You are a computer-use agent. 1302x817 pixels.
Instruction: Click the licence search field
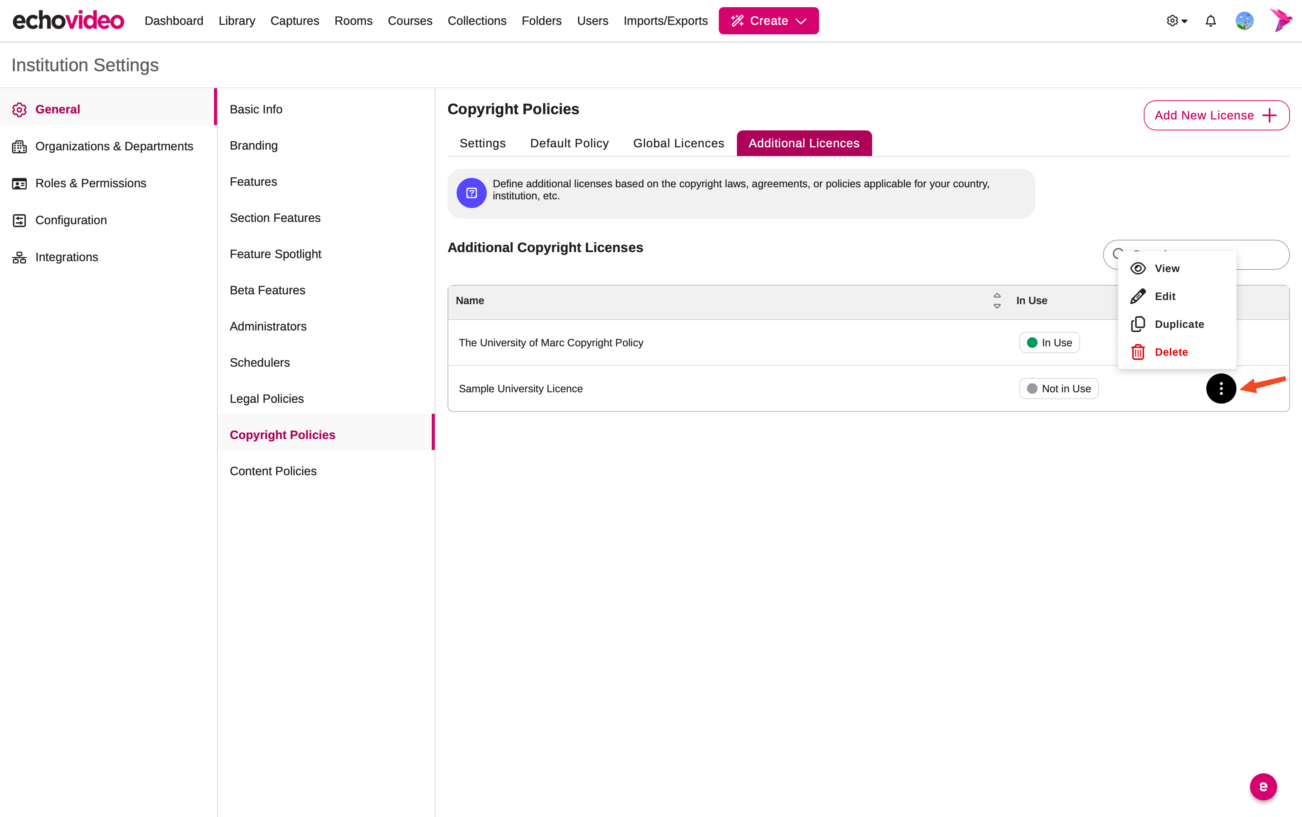(x=1196, y=254)
